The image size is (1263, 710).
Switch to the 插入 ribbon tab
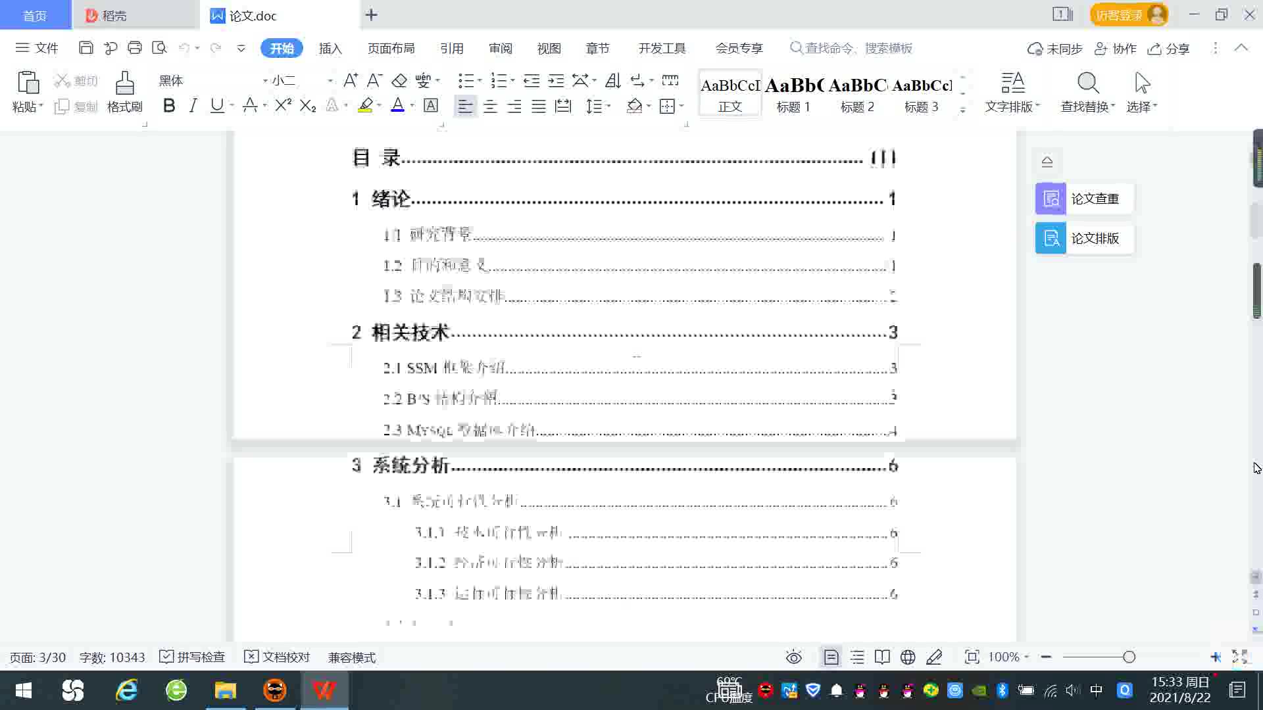330,48
